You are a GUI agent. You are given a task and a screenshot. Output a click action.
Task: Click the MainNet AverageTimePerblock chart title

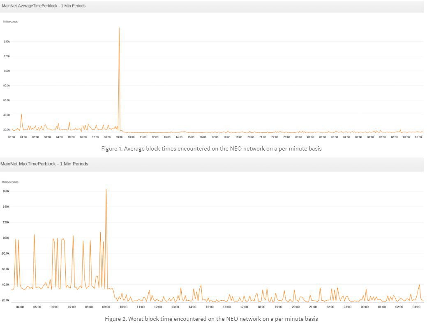(44, 6)
